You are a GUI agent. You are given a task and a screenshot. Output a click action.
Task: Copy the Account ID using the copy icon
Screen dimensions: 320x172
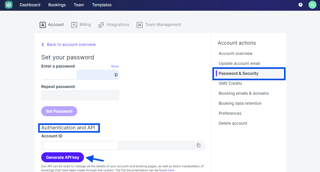(x=199, y=145)
